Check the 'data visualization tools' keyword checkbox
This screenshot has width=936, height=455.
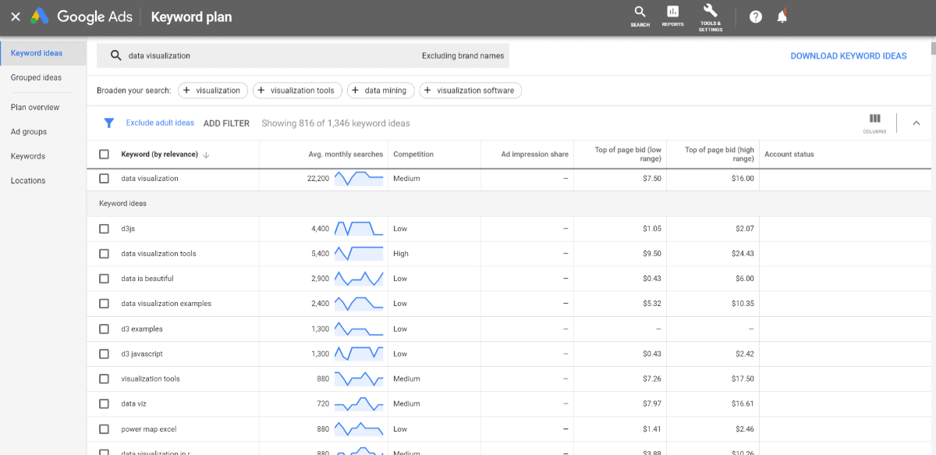point(104,253)
